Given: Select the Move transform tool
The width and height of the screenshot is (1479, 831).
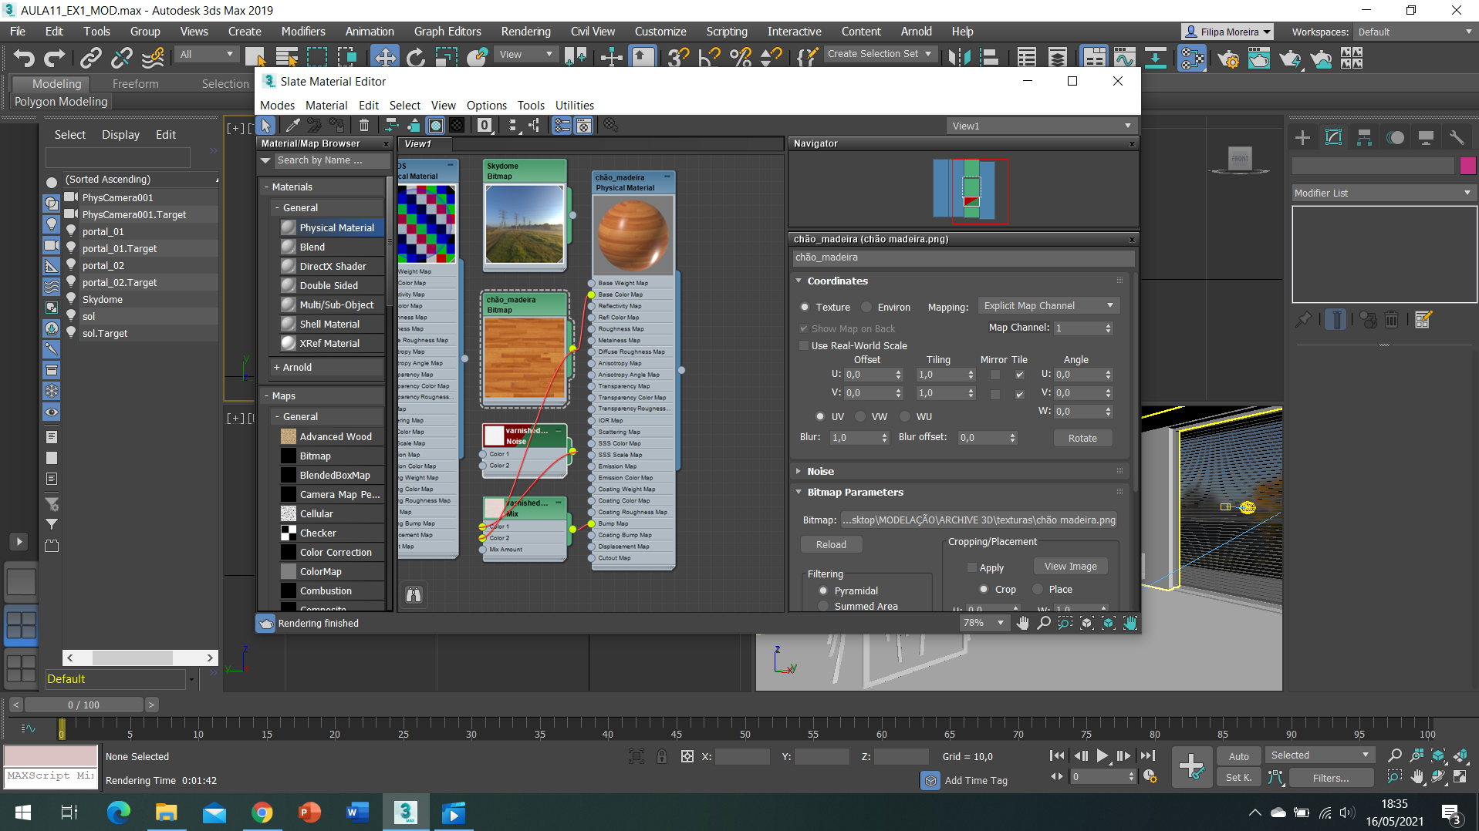Looking at the screenshot, I should 384,58.
